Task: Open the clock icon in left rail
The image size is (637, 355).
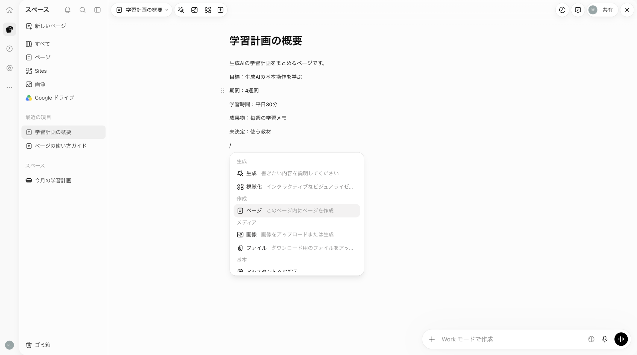Action: pyautogui.click(x=10, y=49)
